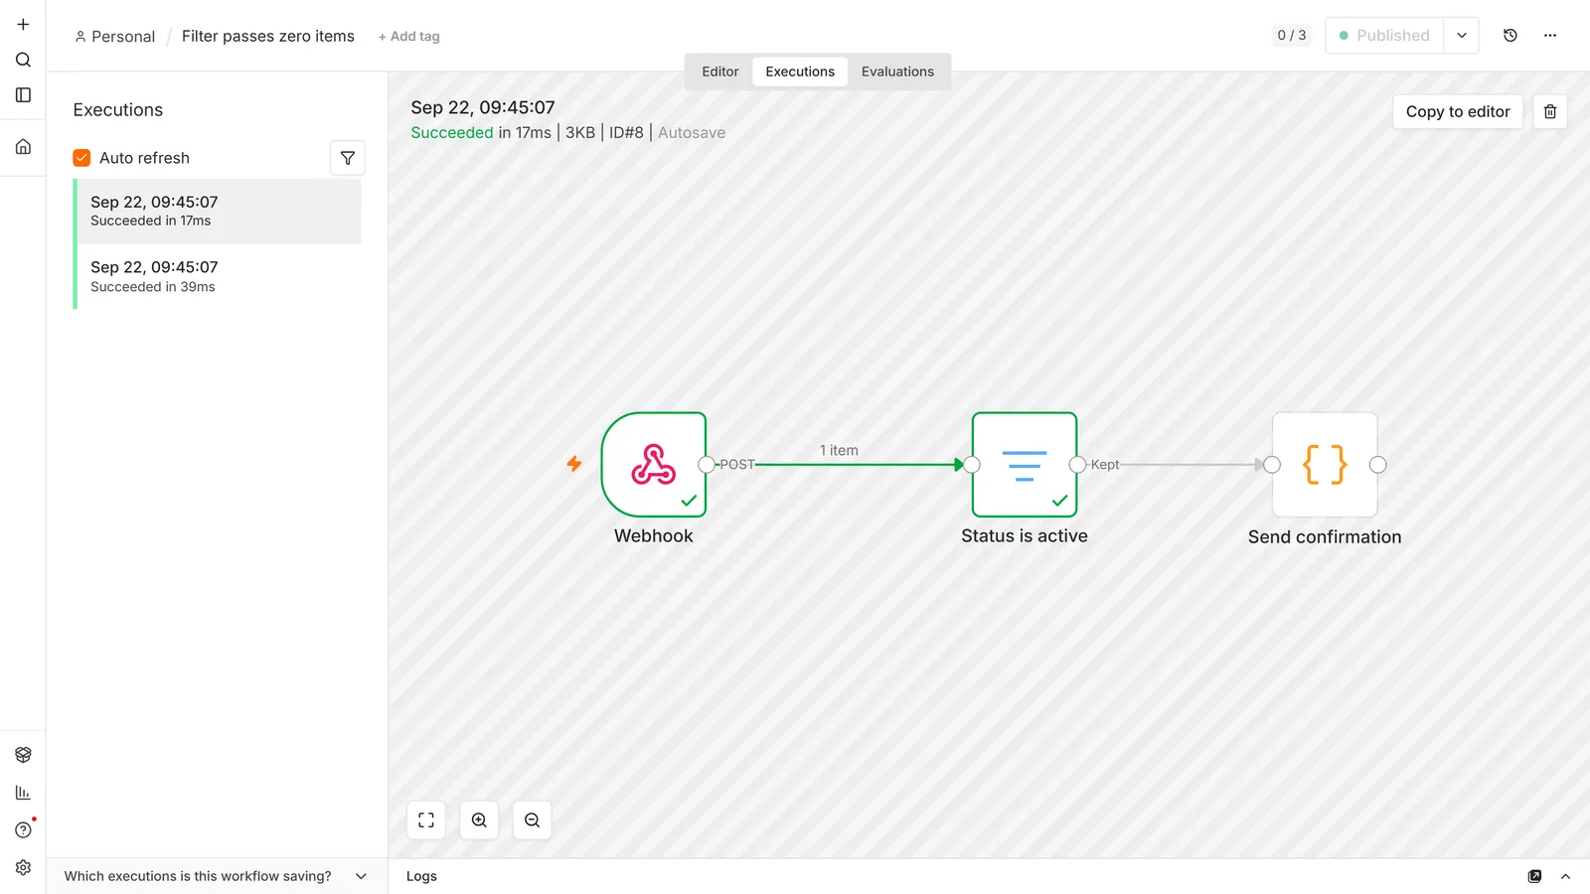Image resolution: width=1590 pixels, height=894 pixels.
Task: Click the '1 item' connection label
Action: (839, 450)
